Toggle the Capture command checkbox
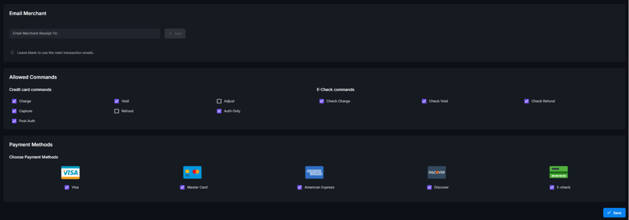 tap(14, 111)
